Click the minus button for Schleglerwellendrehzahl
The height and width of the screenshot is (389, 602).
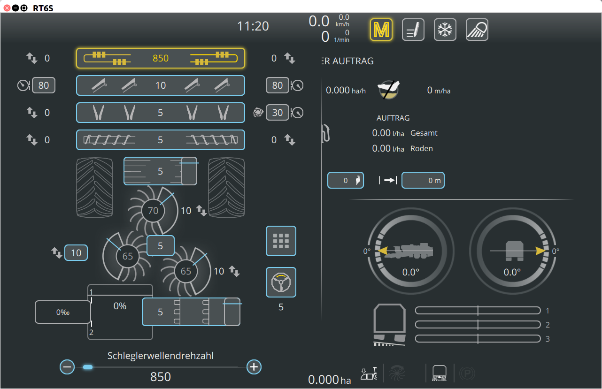tap(67, 367)
